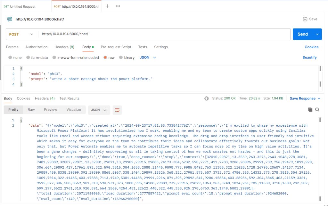Open the POST method dropdown
Image resolution: width=328 pixels, height=206 pixels.
(x=21, y=34)
